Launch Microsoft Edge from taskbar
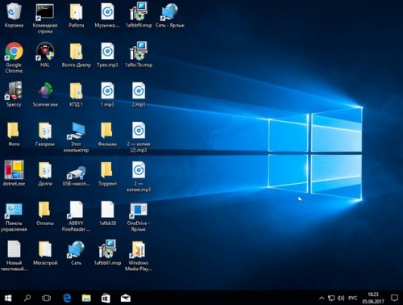Screen dimensions: 403x305 coord(67,298)
